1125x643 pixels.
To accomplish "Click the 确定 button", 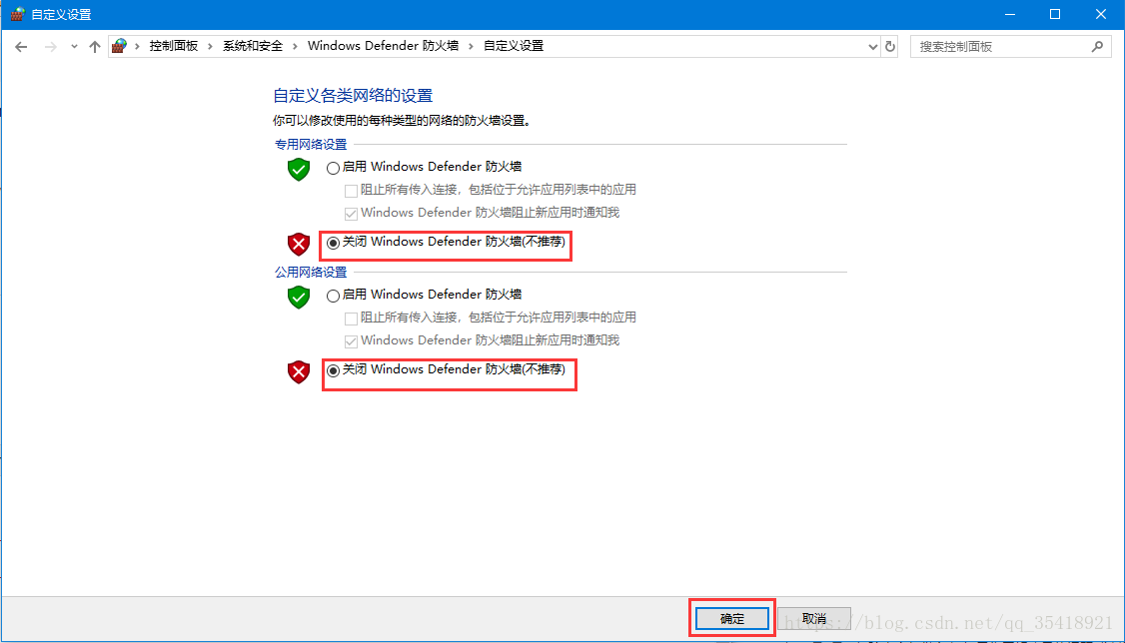I will coord(731,619).
